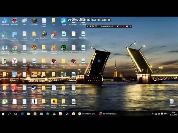Select the Новая папка (4) folder
This screenshot has height=133, width=178.
[x=34, y=36]
